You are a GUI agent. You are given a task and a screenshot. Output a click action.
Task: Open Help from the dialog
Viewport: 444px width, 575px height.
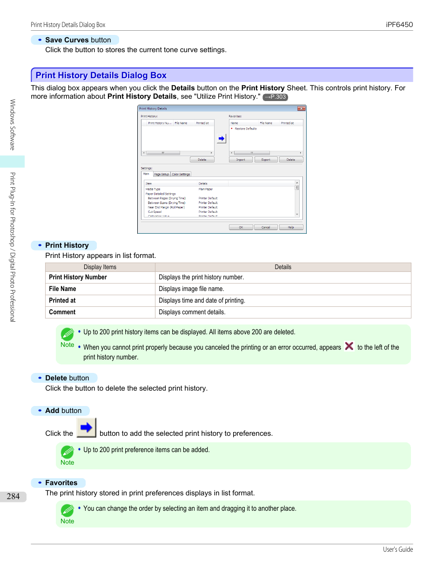[x=291, y=228]
